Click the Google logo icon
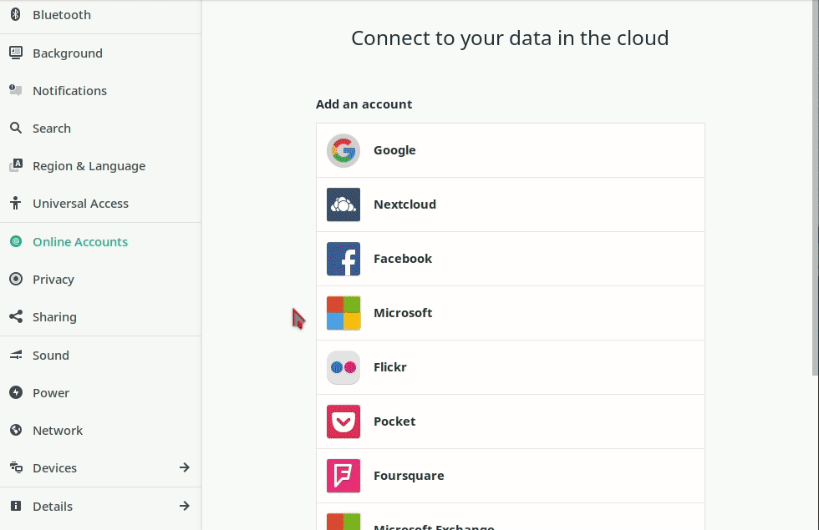819x530 pixels. click(x=343, y=150)
